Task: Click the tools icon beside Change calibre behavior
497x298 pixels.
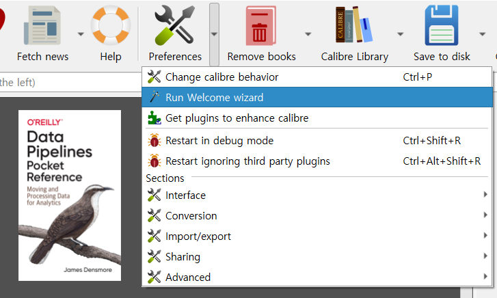Action: pos(155,77)
